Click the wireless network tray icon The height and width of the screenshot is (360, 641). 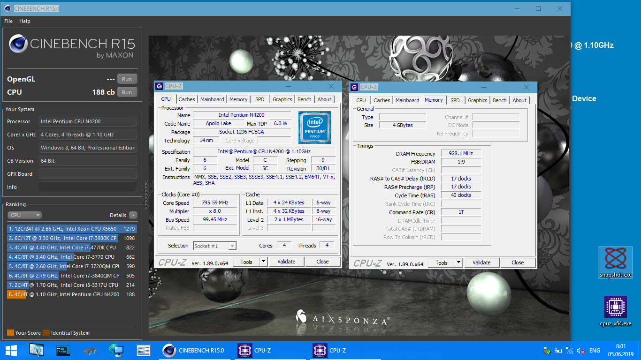570,351
